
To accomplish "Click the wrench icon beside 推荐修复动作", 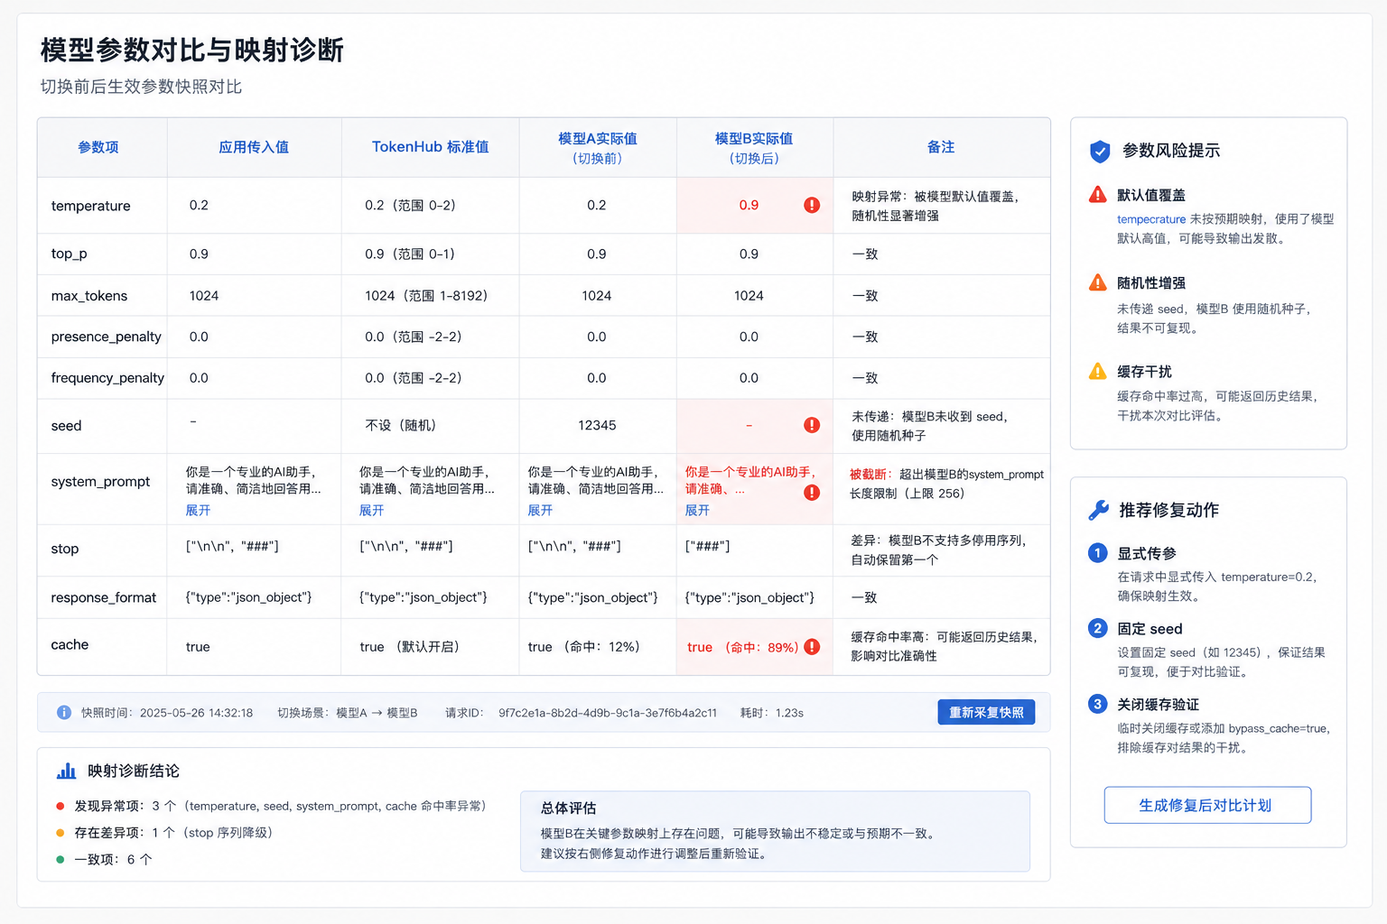I will 1099,510.
